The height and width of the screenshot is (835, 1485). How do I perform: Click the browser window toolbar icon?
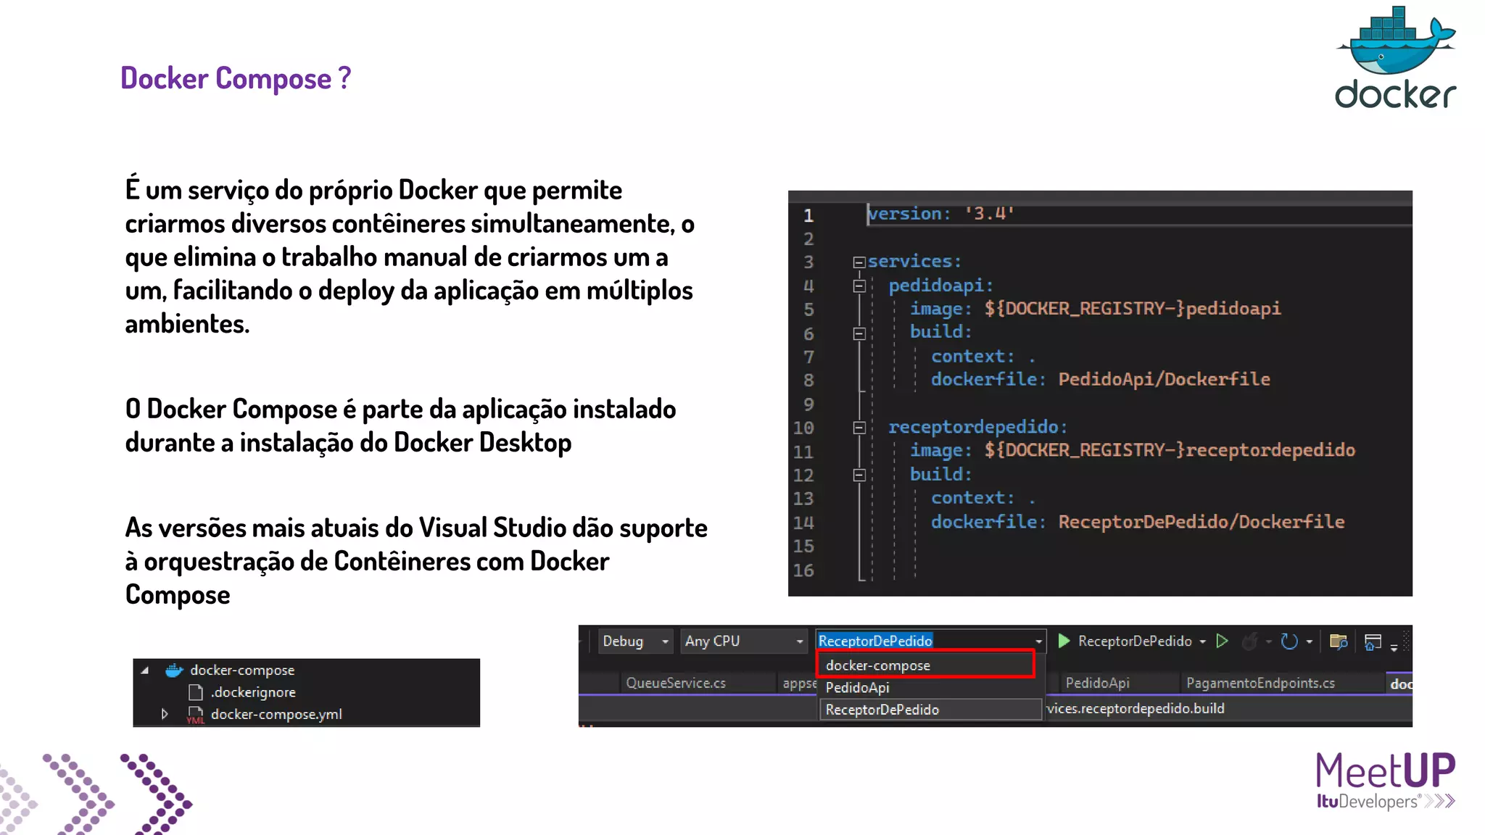click(x=1373, y=641)
